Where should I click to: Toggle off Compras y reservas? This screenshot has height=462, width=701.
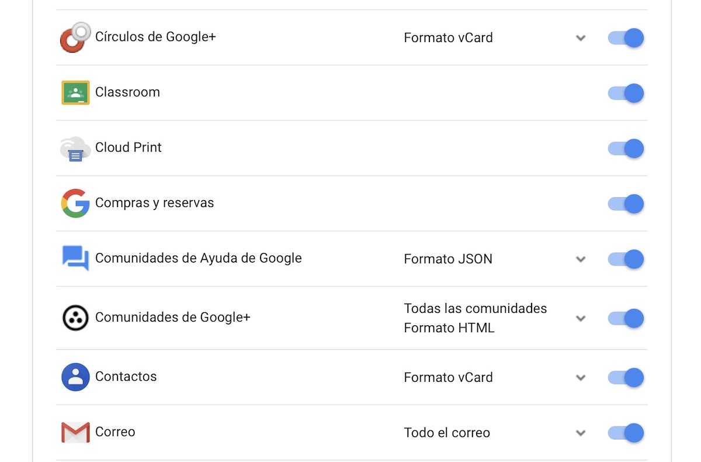pyautogui.click(x=626, y=204)
